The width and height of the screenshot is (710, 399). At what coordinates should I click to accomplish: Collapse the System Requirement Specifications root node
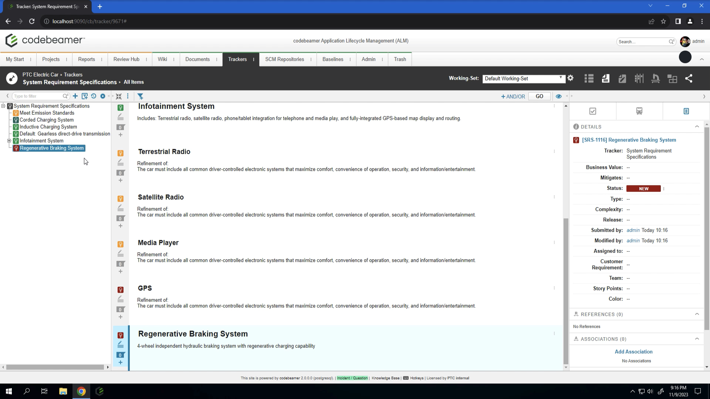pyautogui.click(x=3, y=106)
